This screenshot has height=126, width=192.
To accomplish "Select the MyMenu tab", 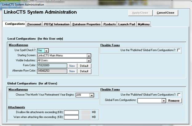I will tap(144, 24).
